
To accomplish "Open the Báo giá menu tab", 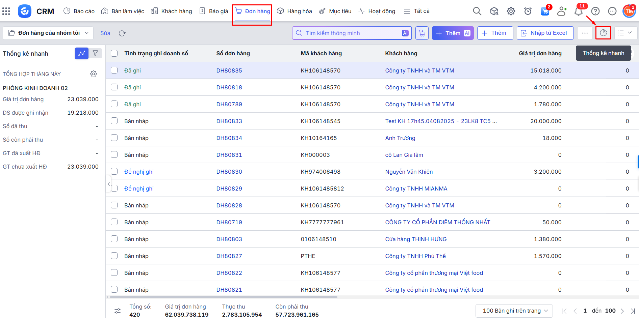I will (214, 11).
